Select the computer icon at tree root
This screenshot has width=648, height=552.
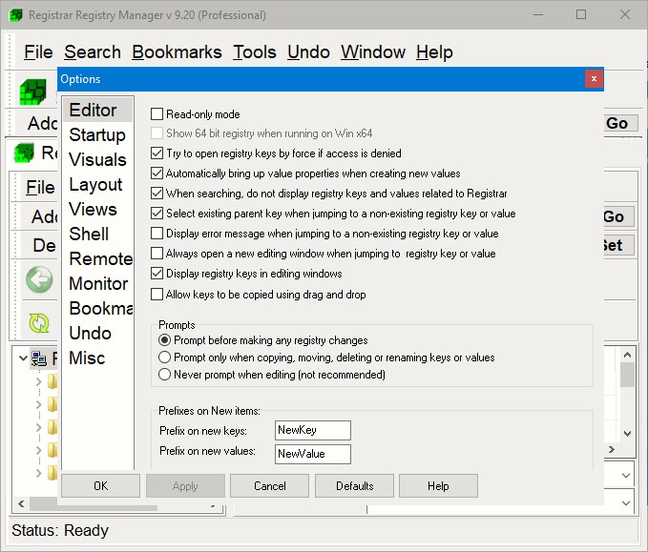click(x=39, y=358)
